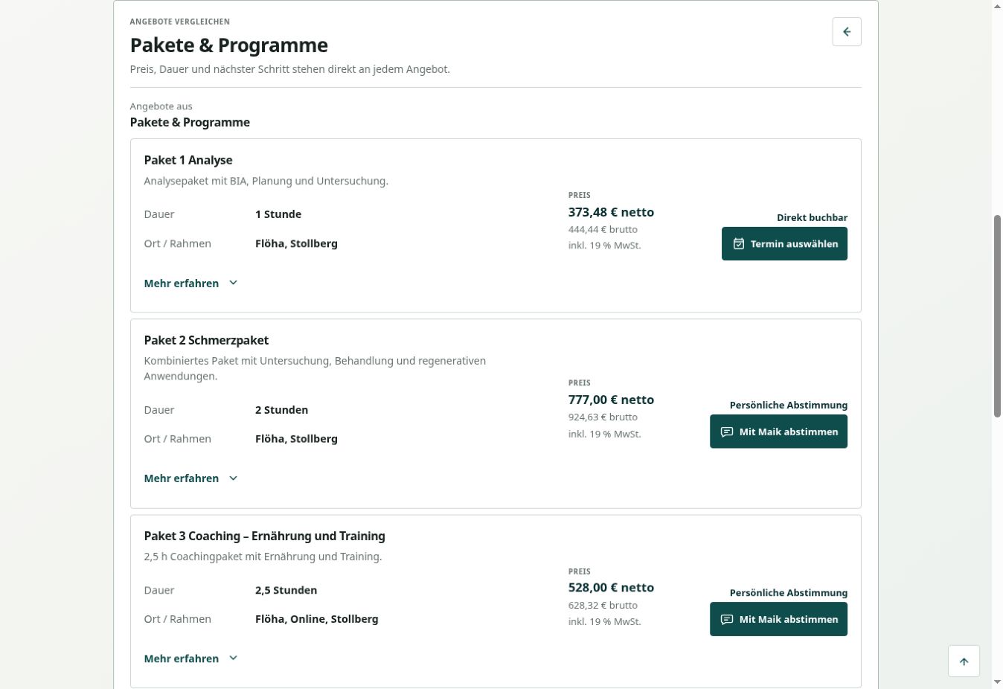Click Analysepaket mit BIA description text
The height and width of the screenshot is (689, 1003).
pyautogui.click(x=266, y=181)
